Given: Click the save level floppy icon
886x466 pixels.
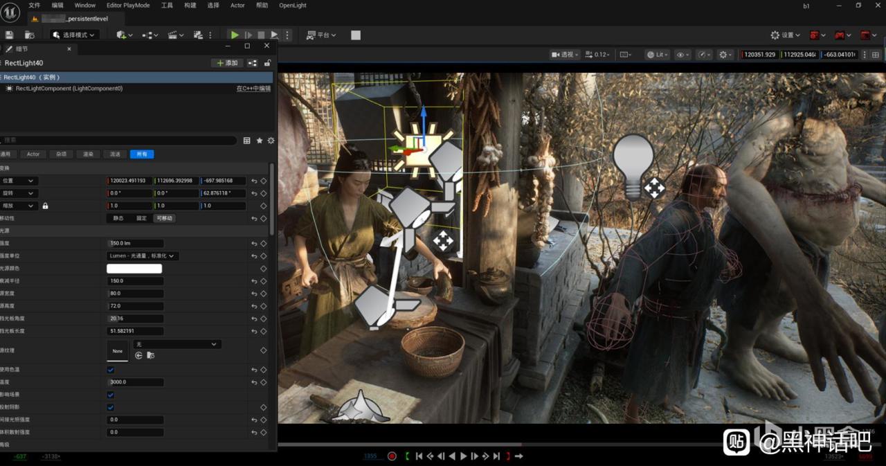Looking at the screenshot, I should pos(9,35).
